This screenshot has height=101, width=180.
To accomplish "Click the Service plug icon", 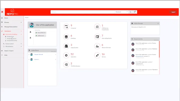I will [97, 55].
